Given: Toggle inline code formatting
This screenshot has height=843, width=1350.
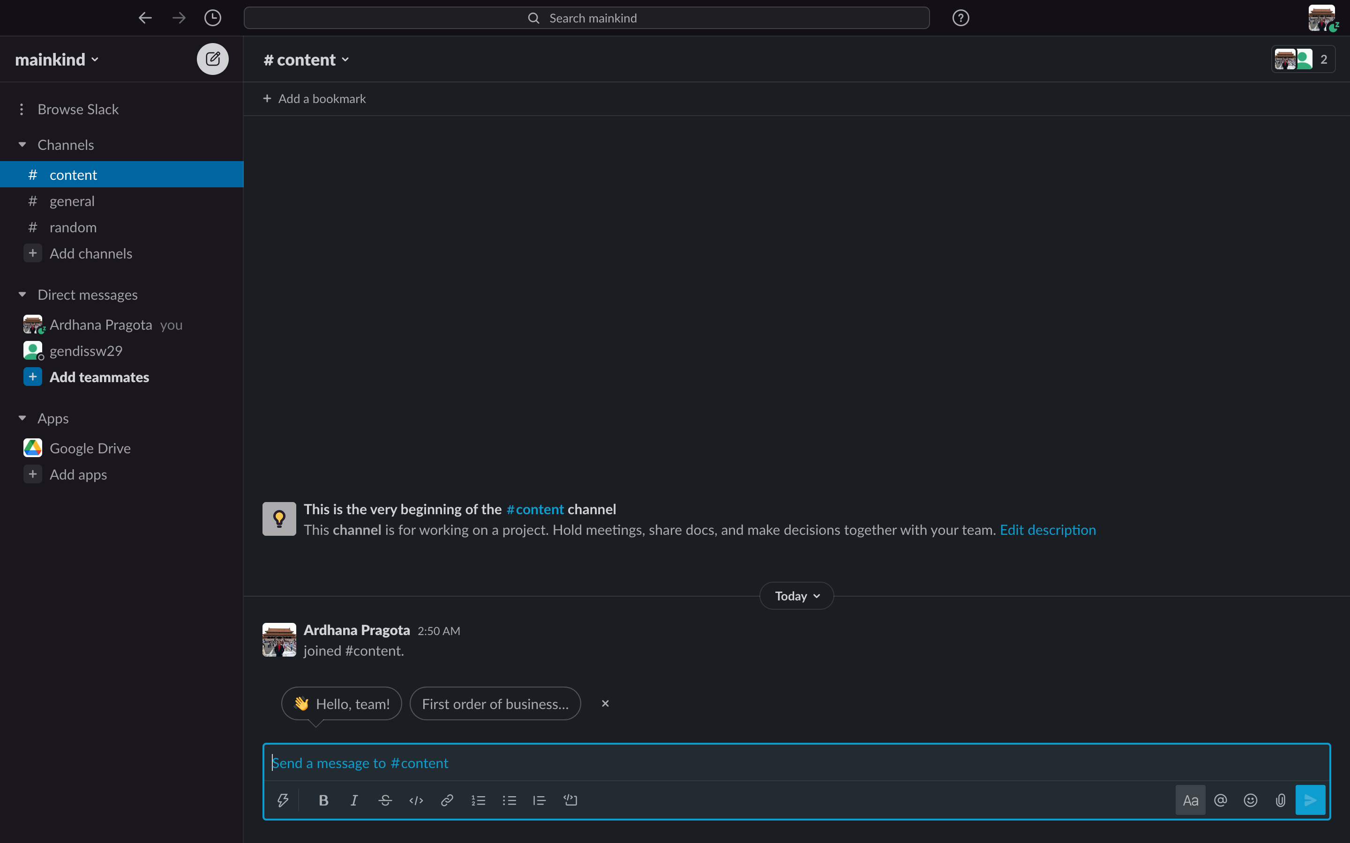Looking at the screenshot, I should pyautogui.click(x=416, y=800).
